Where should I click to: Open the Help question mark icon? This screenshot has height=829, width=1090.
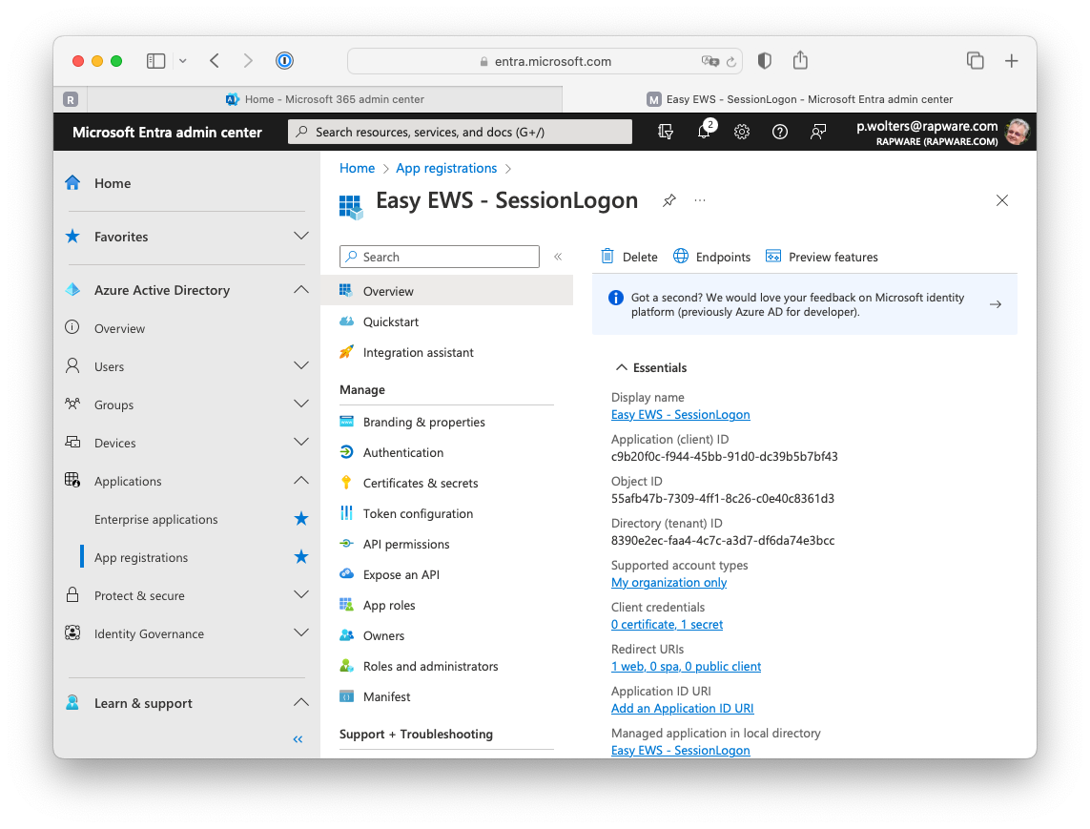pyautogui.click(x=780, y=132)
